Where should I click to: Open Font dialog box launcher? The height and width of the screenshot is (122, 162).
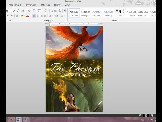[x=30, y=21]
